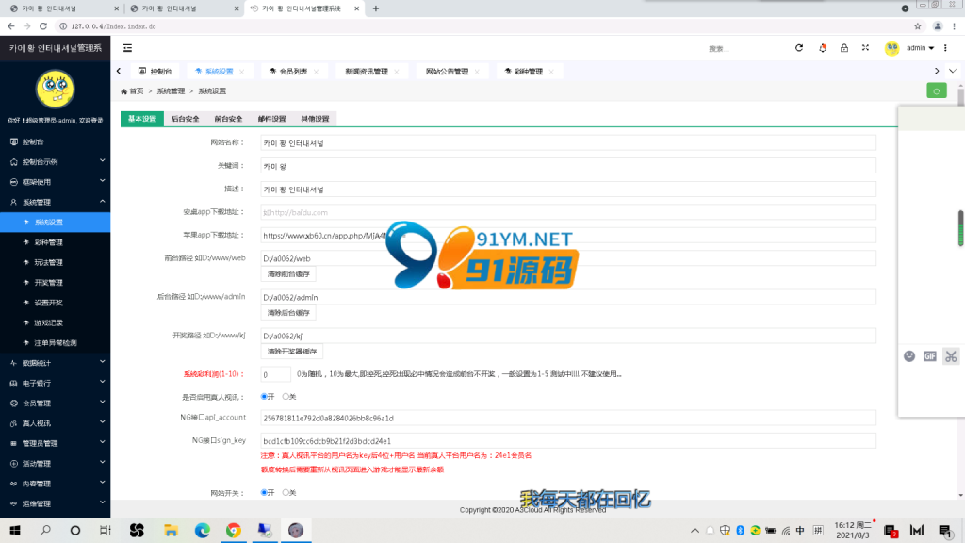The width and height of the screenshot is (965, 543).
Task: Click the browser reload button
Action: pyautogui.click(x=43, y=26)
